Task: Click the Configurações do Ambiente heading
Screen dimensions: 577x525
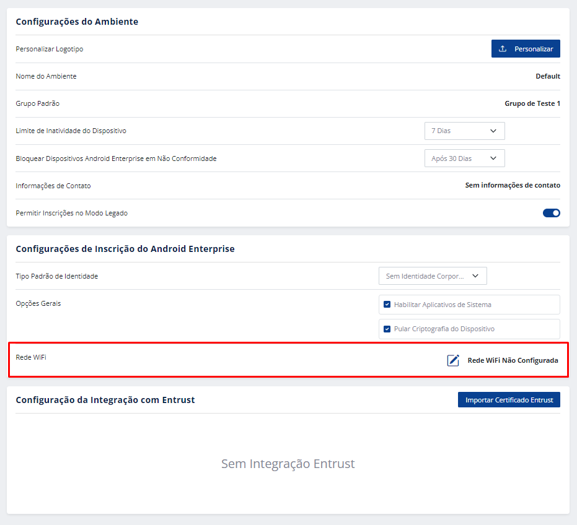Action: (77, 22)
